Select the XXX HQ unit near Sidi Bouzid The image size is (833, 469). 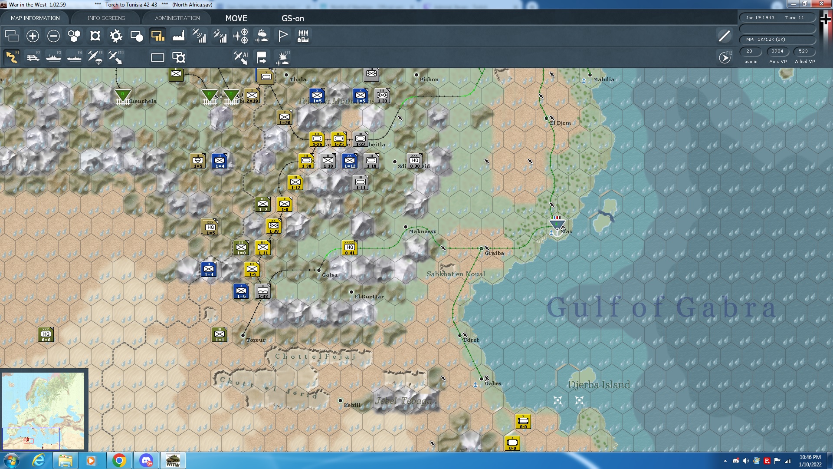415,160
